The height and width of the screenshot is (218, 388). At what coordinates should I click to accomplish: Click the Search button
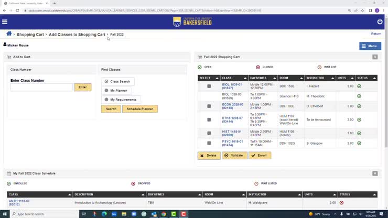click(111, 109)
